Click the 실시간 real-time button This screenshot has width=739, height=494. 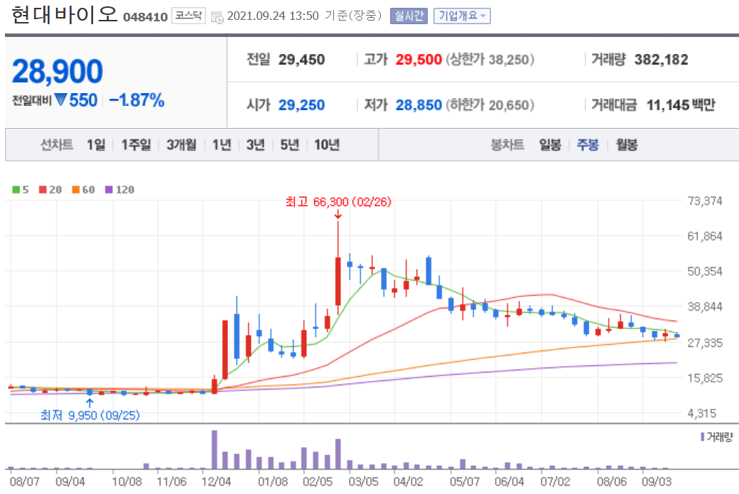(409, 16)
